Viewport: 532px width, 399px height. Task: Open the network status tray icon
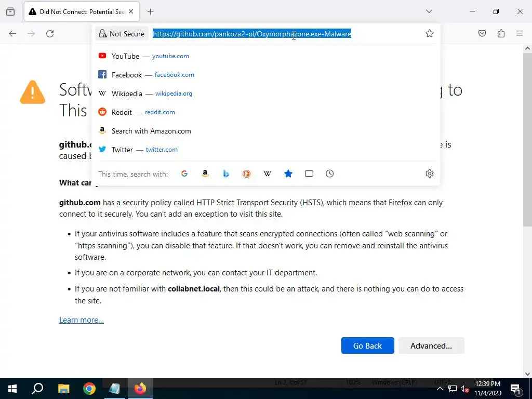pos(453,389)
